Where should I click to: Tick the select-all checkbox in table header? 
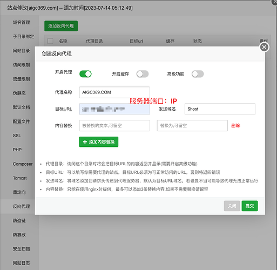coord(50,41)
